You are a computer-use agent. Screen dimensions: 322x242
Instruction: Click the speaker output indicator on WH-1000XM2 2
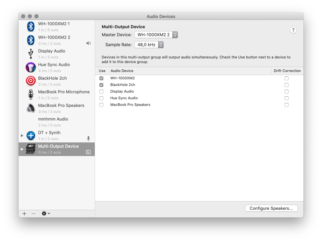[x=88, y=43]
